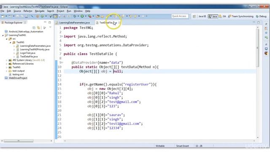Click the Save toolbar icon
Viewport: 270px width, 152px height.
17,16
